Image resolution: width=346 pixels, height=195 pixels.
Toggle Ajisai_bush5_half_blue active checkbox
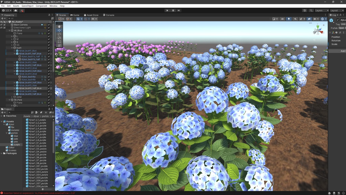(49, 88)
